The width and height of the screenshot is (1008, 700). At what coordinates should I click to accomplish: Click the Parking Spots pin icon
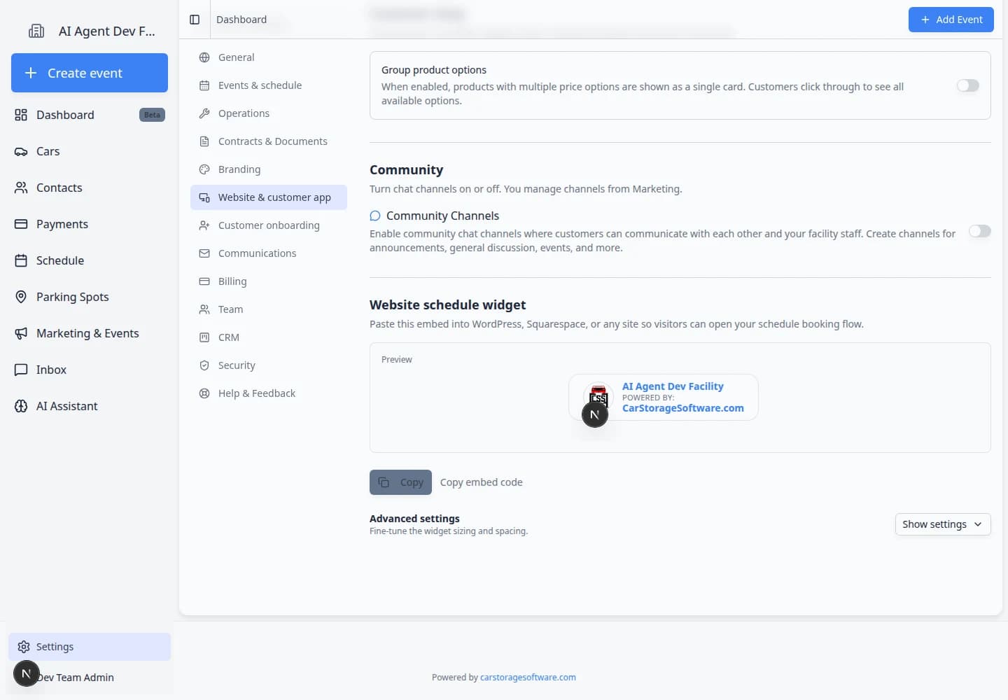21,297
